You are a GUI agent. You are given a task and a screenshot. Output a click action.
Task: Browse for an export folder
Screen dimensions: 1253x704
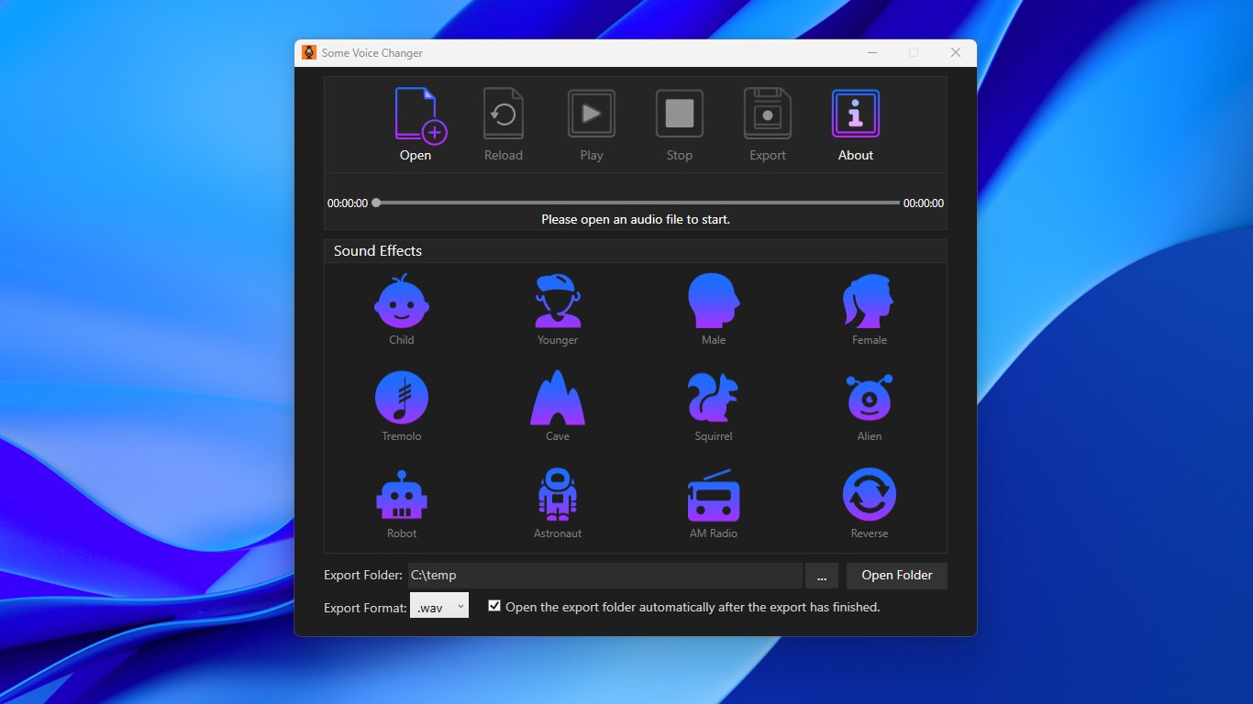click(x=822, y=576)
